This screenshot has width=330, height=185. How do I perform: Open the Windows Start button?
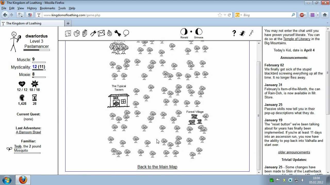coord(7,180)
